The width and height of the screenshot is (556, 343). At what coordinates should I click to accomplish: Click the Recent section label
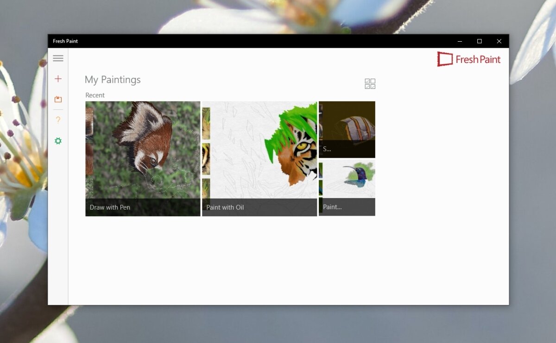[x=95, y=95]
